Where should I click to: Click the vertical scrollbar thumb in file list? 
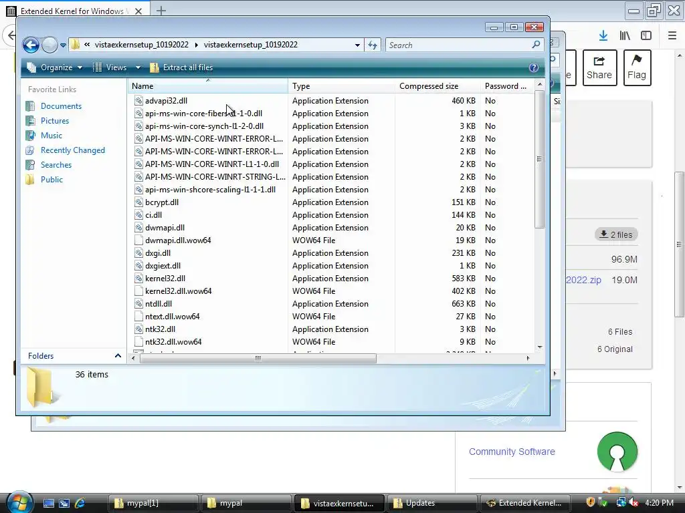pos(540,159)
